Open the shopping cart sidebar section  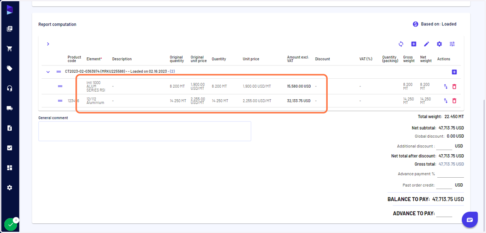pyautogui.click(x=10, y=48)
